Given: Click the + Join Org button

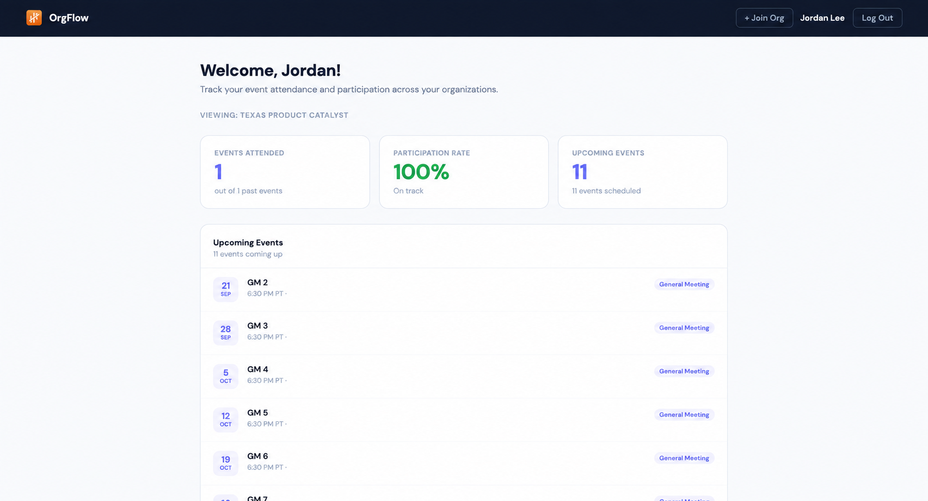Looking at the screenshot, I should [764, 18].
